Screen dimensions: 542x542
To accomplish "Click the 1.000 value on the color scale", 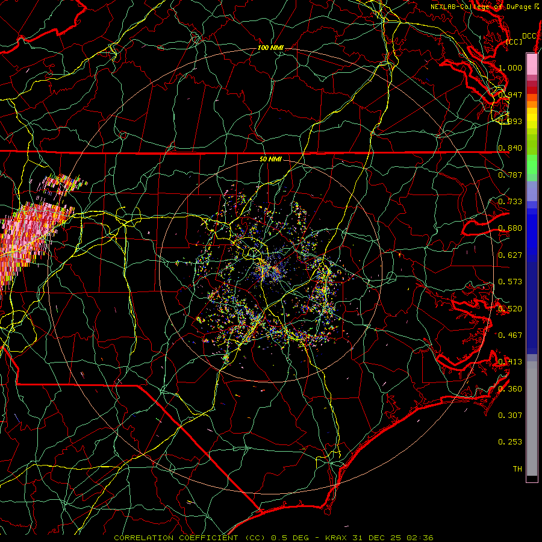I will coord(510,67).
